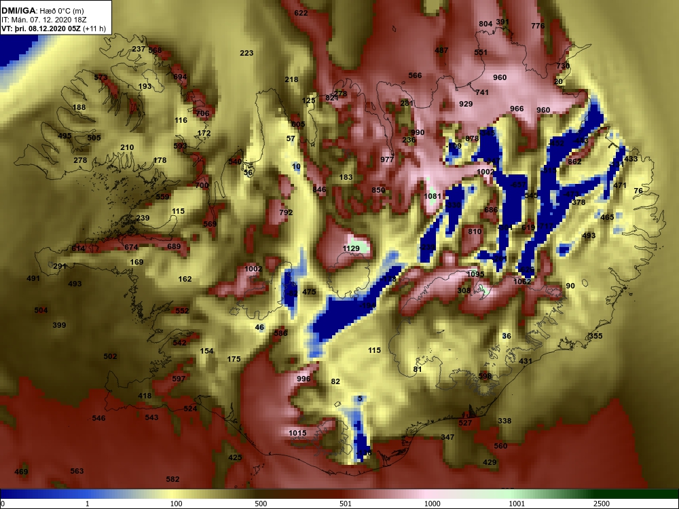Click the map value '846'
Image resolution: width=679 pixels, height=509 pixels.
tap(319, 189)
